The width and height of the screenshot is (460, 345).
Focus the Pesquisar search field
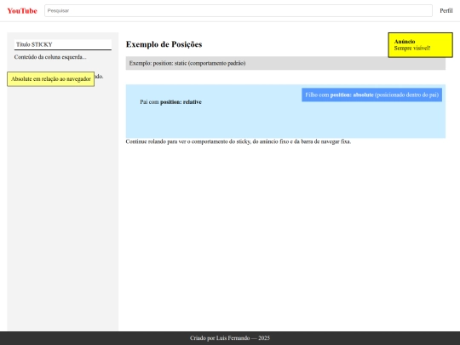pos(239,10)
